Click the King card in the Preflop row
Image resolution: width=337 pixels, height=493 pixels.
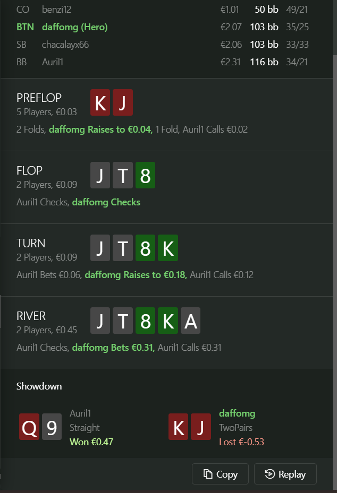click(100, 102)
